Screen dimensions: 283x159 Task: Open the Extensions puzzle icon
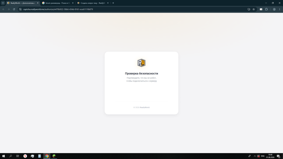(266, 9)
